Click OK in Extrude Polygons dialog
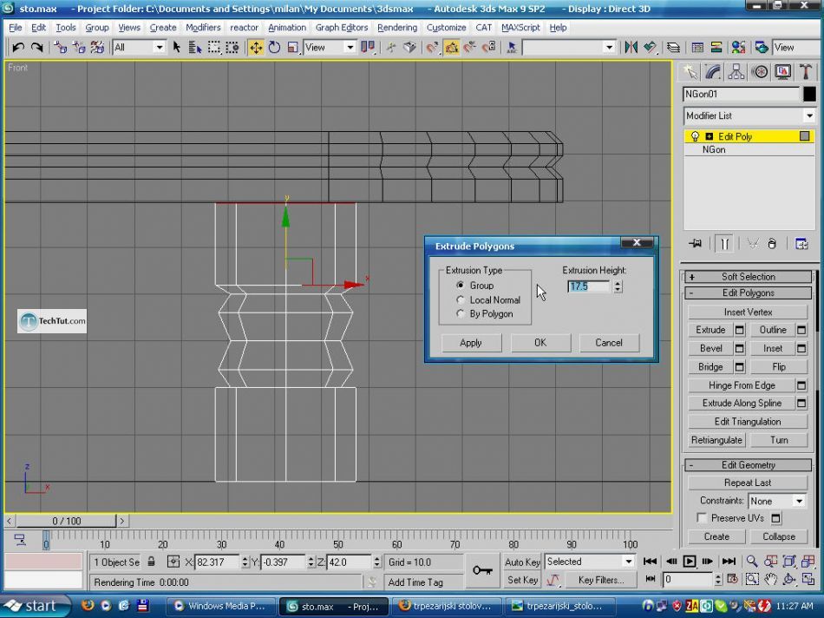824x618 pixels. (540, 343)
